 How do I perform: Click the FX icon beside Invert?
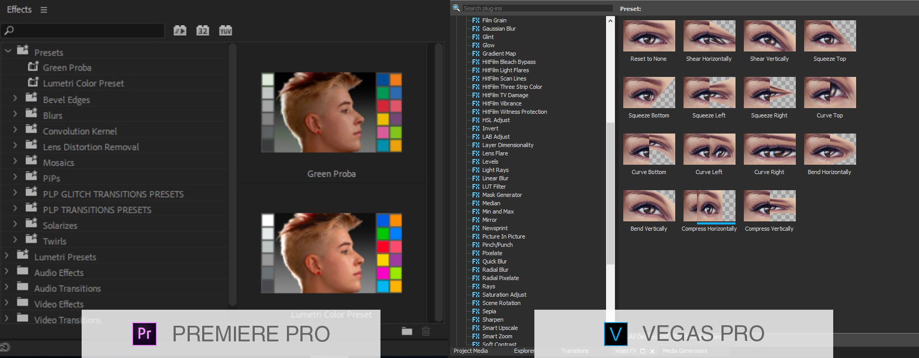(476, 128)
